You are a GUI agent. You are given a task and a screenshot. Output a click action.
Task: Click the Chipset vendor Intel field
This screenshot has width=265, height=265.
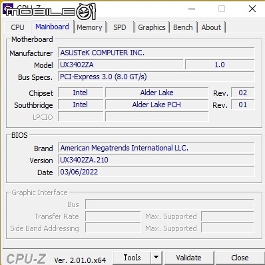pos(81,93)
